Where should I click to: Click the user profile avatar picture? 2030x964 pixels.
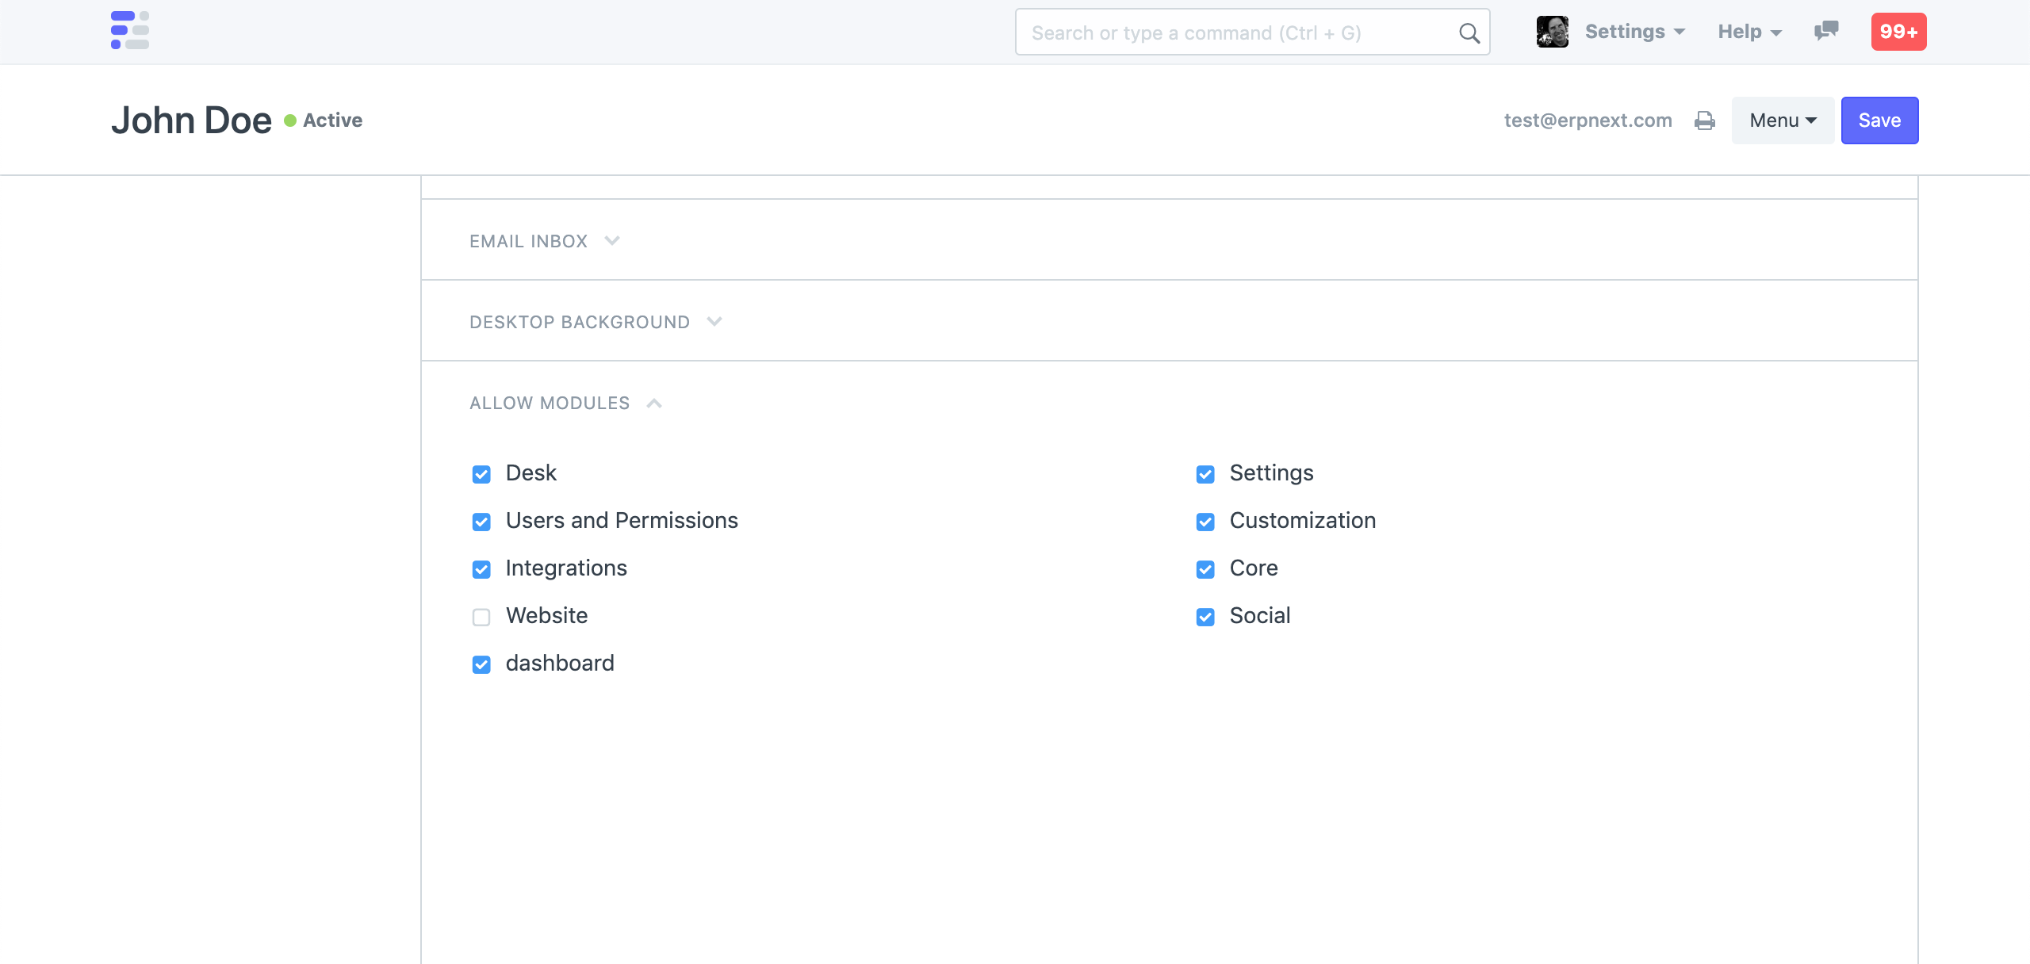1552,31
